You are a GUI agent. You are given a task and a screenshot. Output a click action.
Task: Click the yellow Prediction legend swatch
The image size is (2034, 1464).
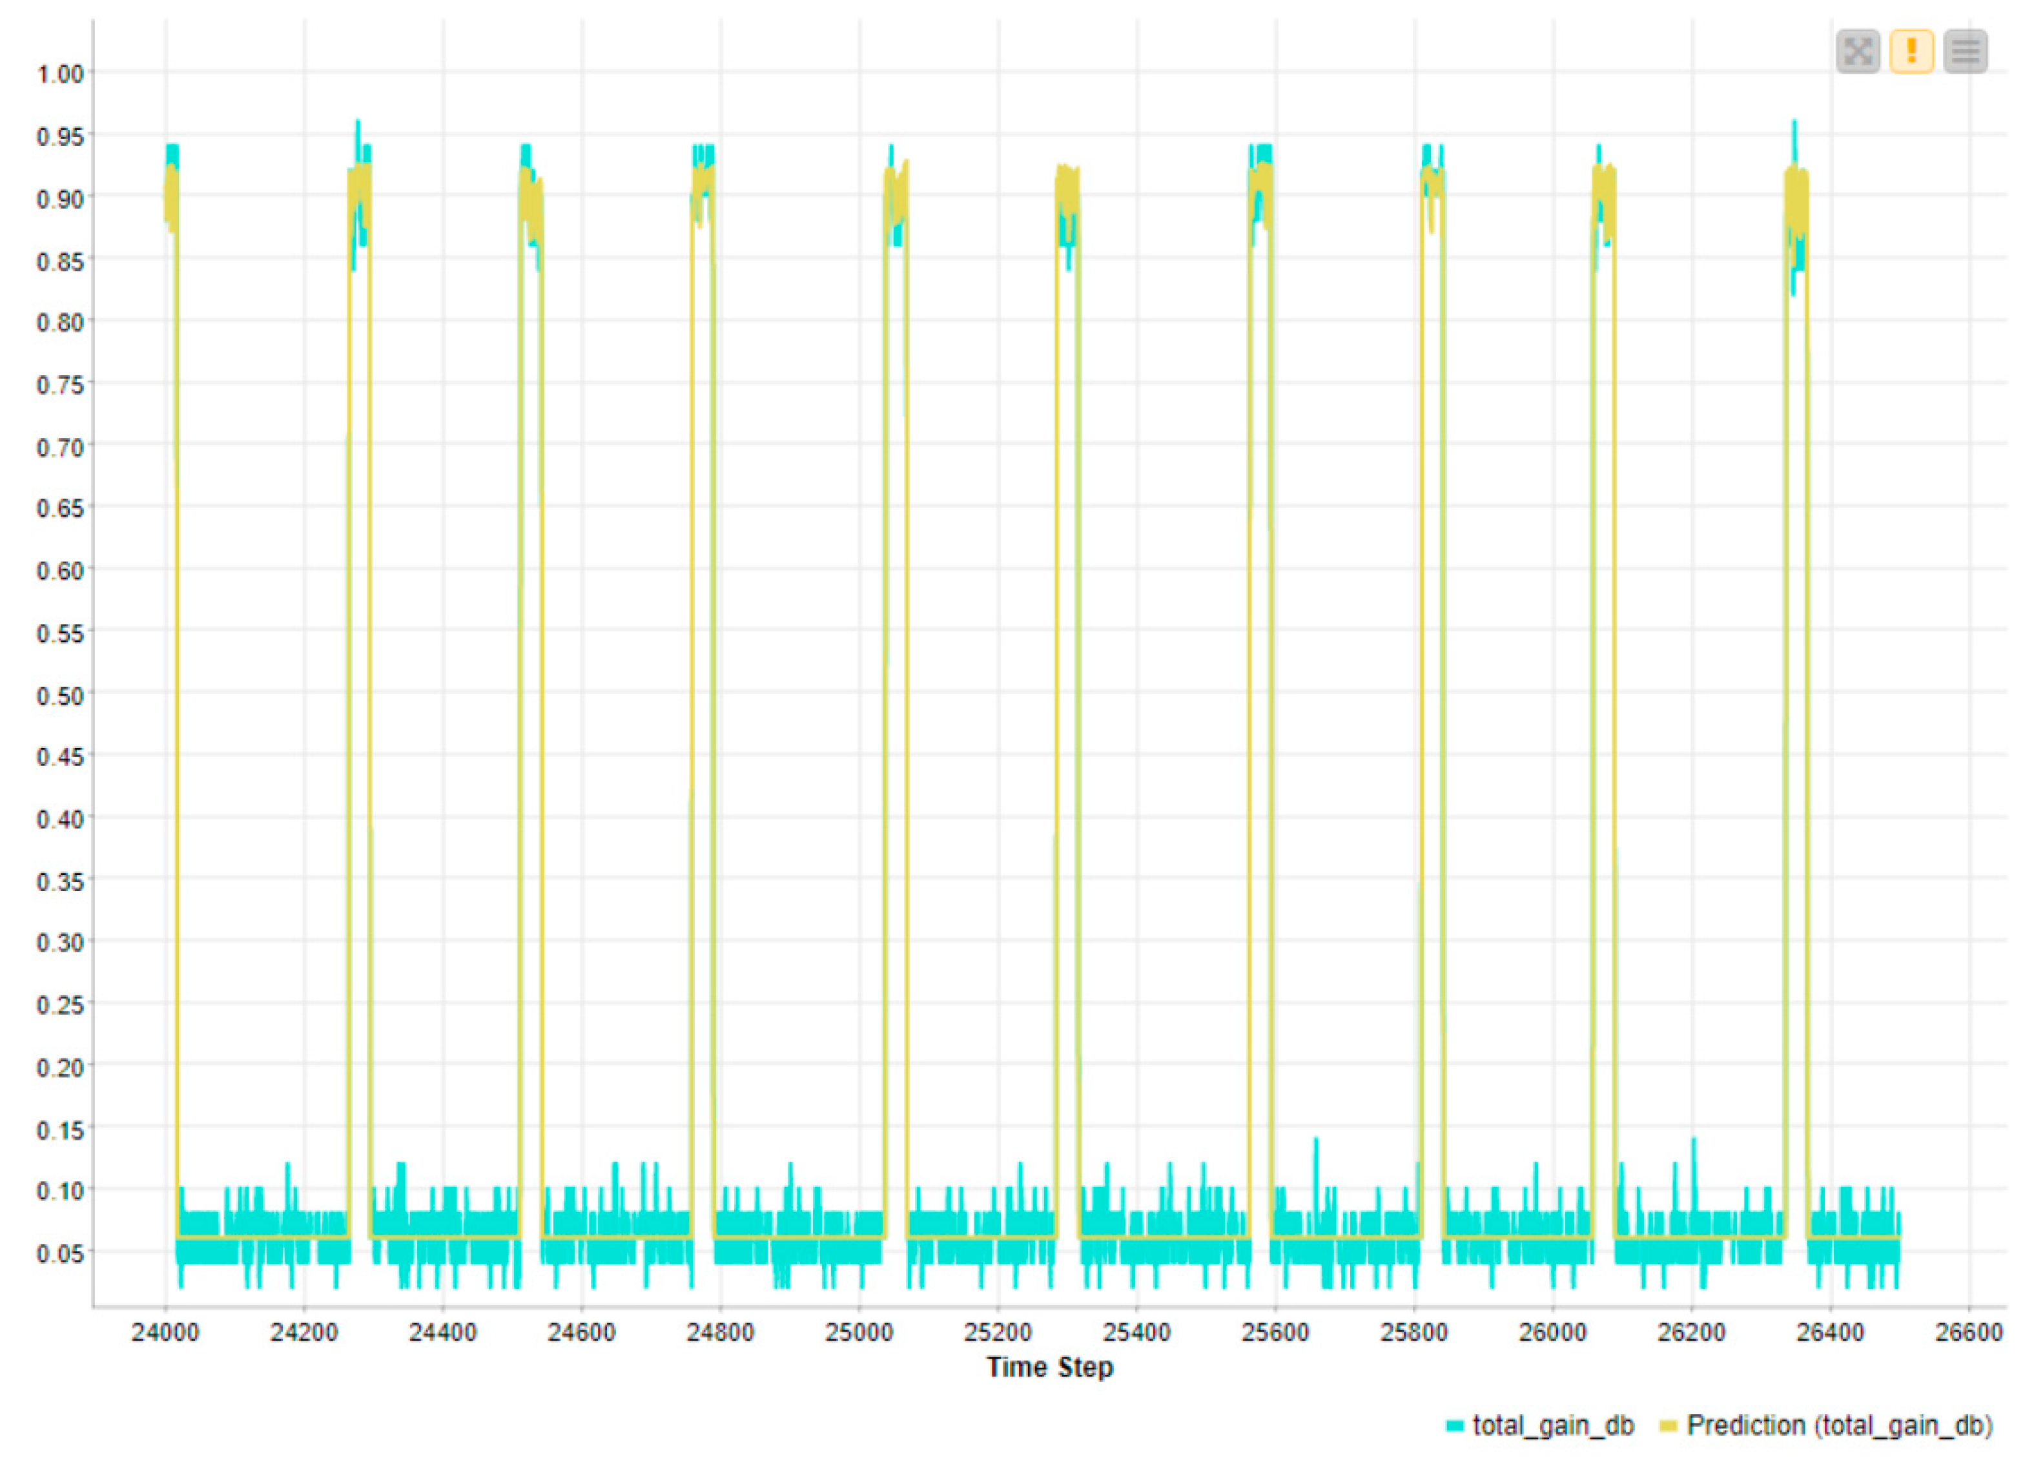pyautogui.click(x=1668, y=1427)
